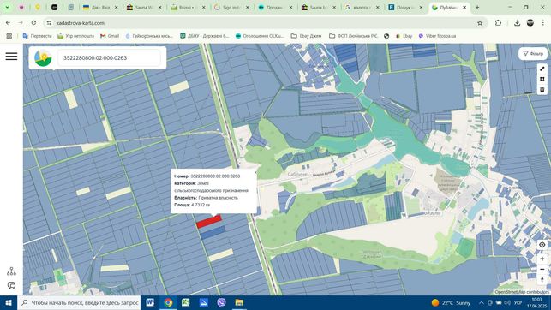Open the hamburger menu in the left sidebar
Screen dimensions: 551x310
(x=11, y=57)
